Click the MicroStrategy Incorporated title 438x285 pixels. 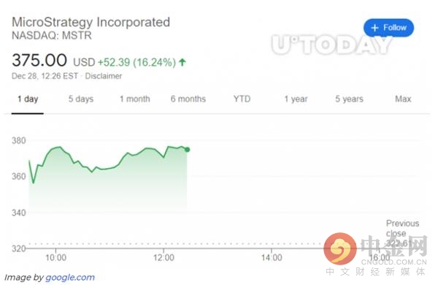point(91,22)
